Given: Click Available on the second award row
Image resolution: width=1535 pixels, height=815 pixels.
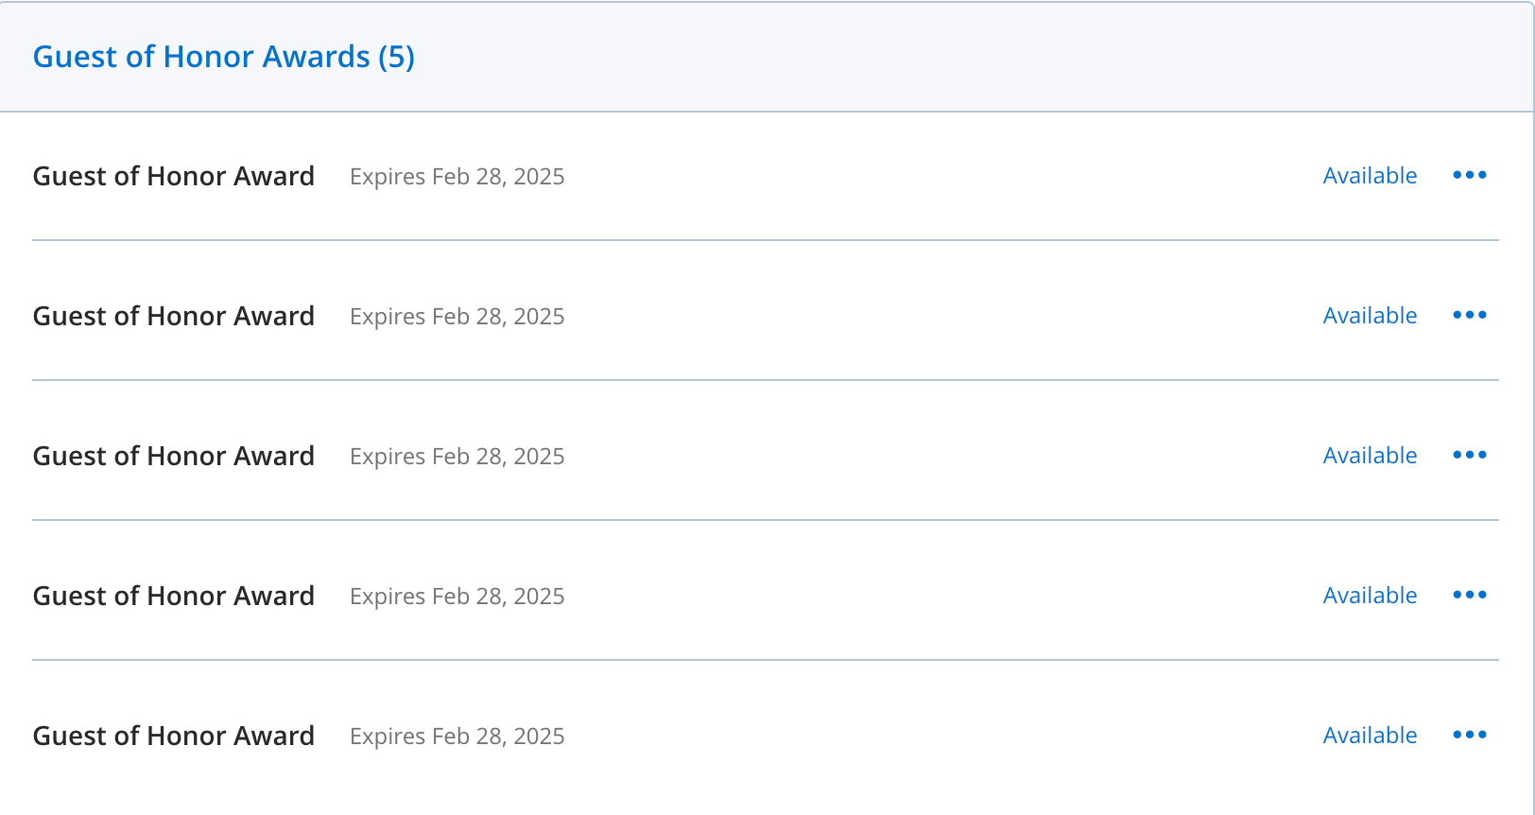Looking at the screenshot, I should [1370, 316].
